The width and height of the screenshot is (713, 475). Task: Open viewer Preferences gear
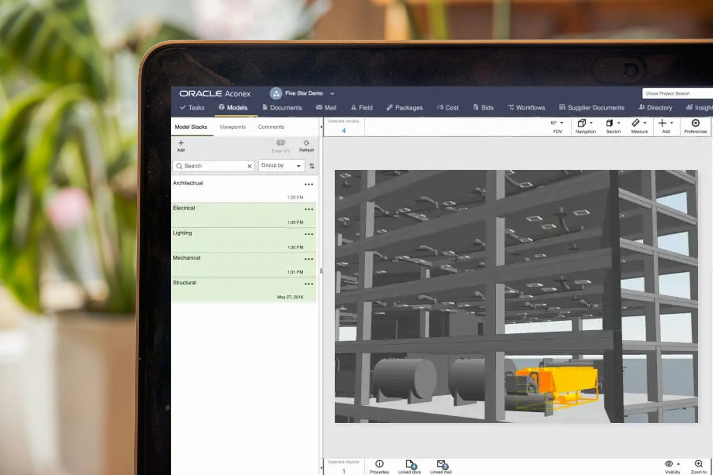(x=695, y=123)
